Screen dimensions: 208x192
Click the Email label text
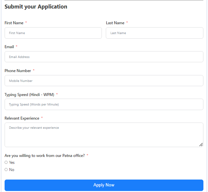click(x=9, y=47)
